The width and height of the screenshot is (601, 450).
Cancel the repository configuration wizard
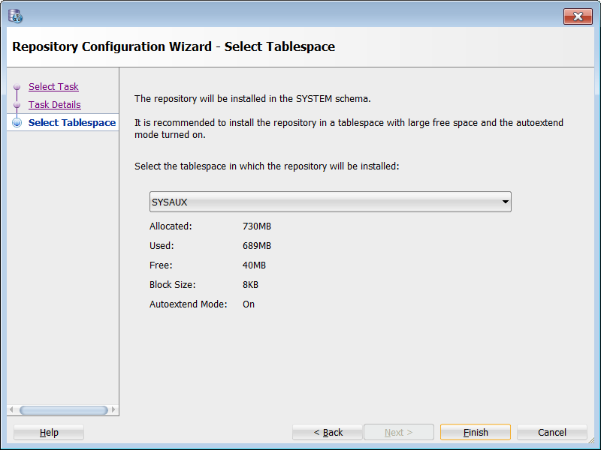click(x=551, y=433)
